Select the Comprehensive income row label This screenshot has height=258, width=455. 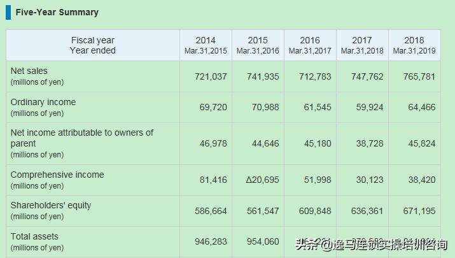(57, 175)
